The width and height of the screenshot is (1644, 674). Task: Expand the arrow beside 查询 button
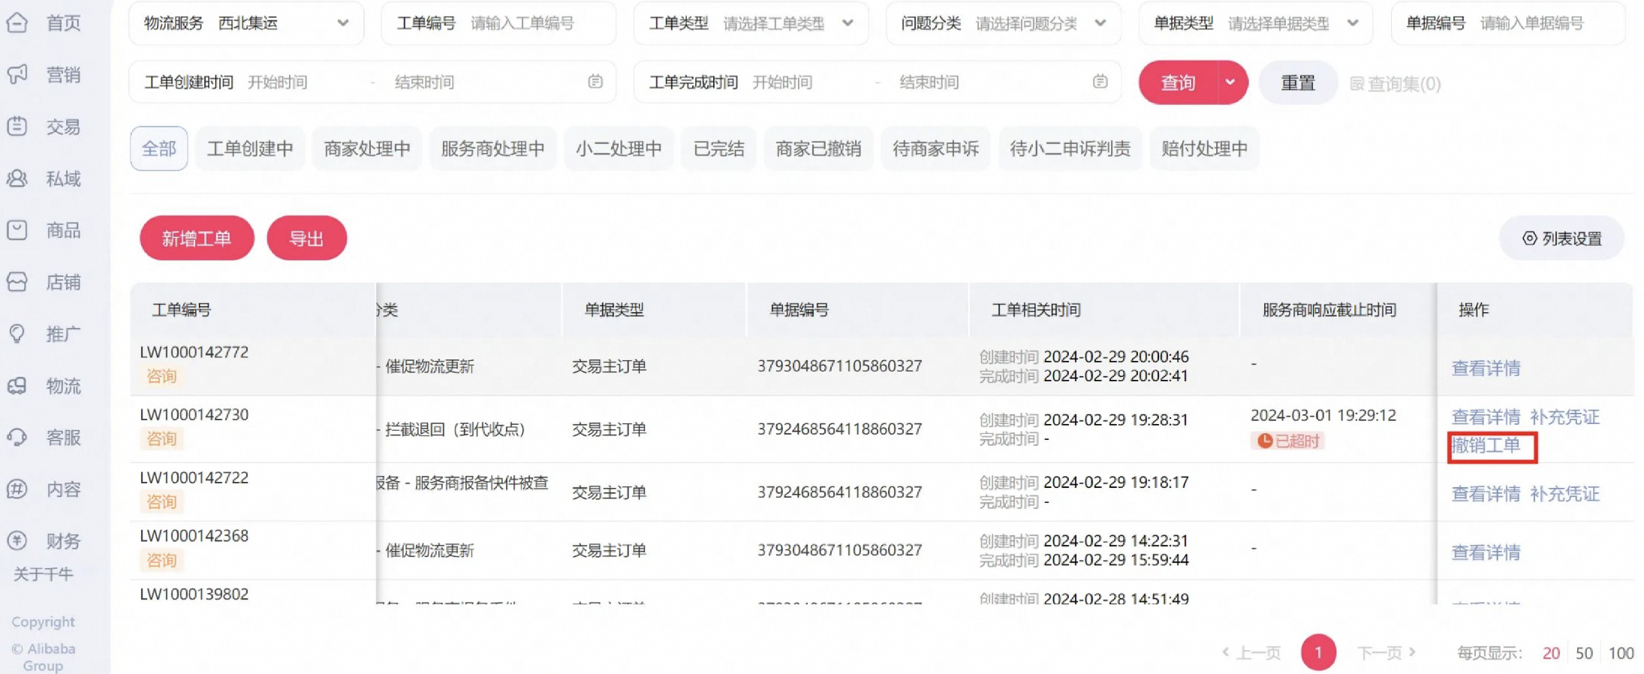pyautogui.click(x=1230, y=83)
